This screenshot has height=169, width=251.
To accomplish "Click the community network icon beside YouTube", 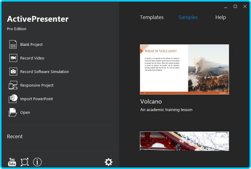I will pos(25,162).
